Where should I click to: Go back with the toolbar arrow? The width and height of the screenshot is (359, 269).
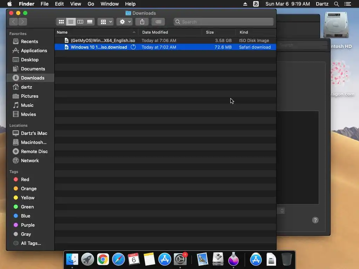(14, 22)
